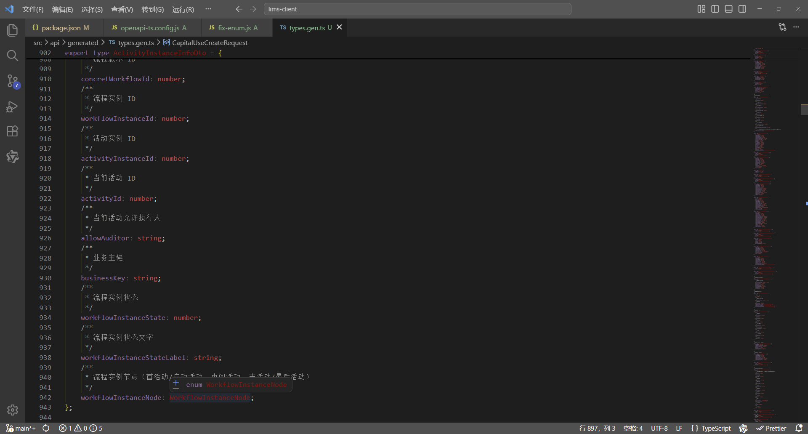
Task: Open the Extensions view
Action: pyautogui.click(x=13, y=131)
